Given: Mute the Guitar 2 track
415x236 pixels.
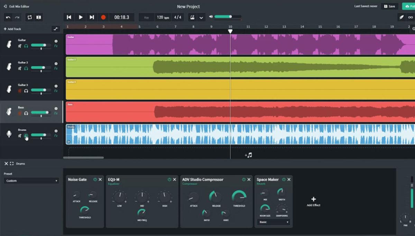Looking at the screenshot, I should 20,68.
